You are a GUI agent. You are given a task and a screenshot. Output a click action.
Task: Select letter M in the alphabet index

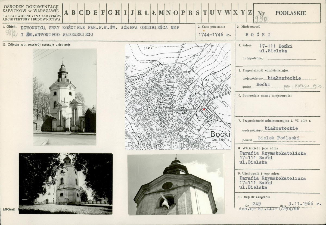click(161, 12)
